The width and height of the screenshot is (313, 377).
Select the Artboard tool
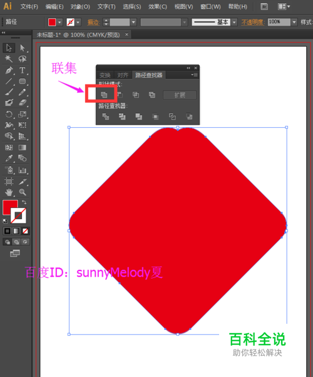tap(9, 181)
